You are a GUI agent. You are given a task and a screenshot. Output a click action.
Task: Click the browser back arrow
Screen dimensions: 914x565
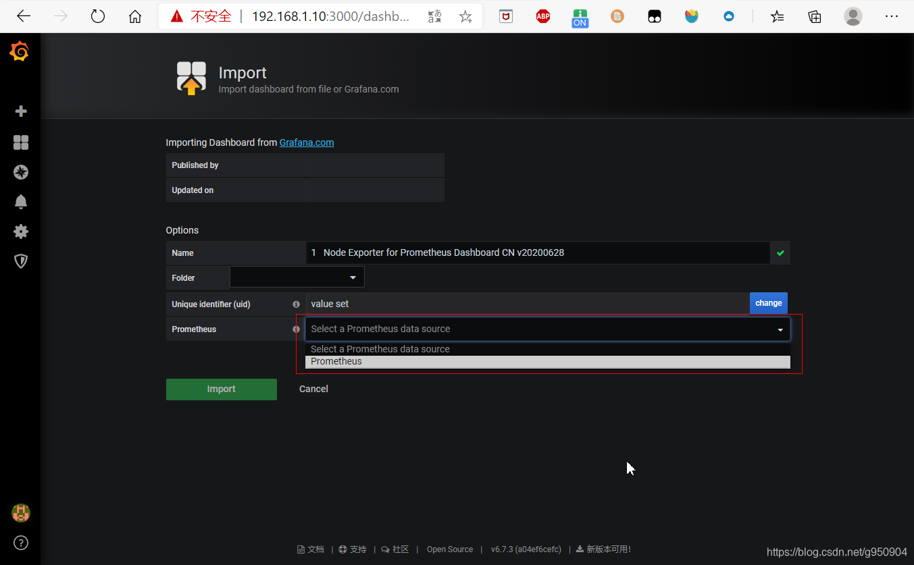24,16
